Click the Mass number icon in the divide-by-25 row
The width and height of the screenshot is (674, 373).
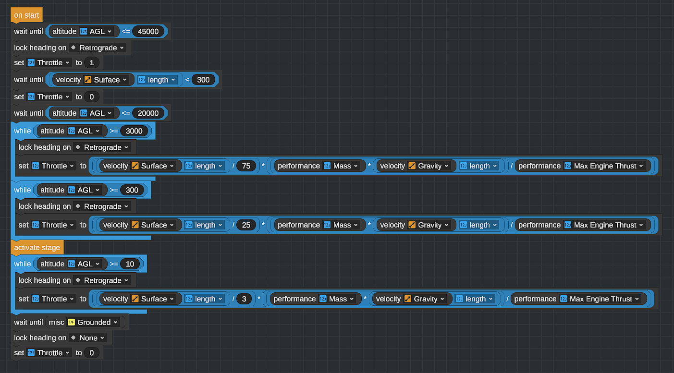(x=327, y=225)
